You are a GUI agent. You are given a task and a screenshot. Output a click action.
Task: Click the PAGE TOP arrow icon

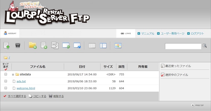[x=193, y=105]
